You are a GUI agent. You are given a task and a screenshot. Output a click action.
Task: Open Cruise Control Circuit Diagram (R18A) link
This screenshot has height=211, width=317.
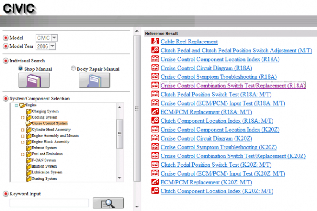pos(206,68)
